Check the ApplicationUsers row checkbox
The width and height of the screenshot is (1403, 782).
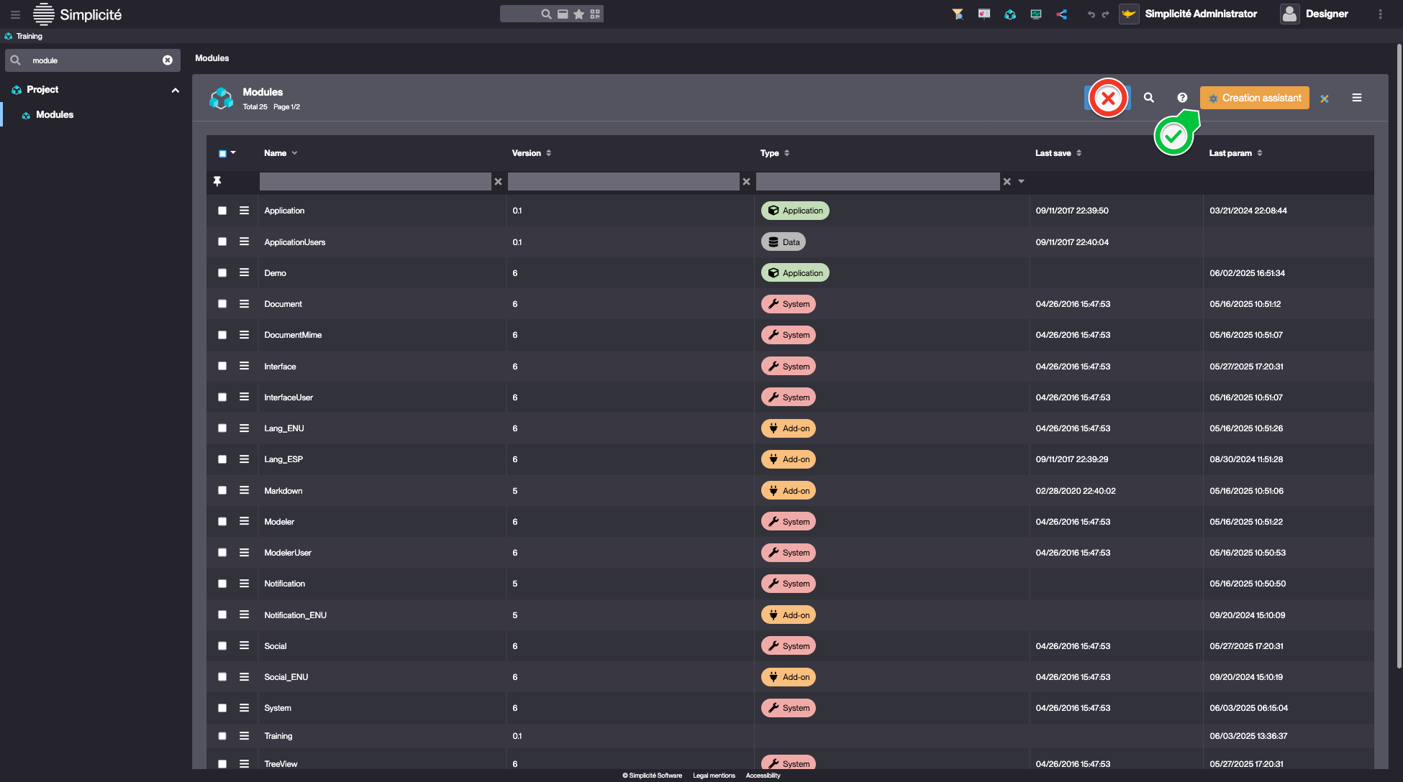(222, 241)
